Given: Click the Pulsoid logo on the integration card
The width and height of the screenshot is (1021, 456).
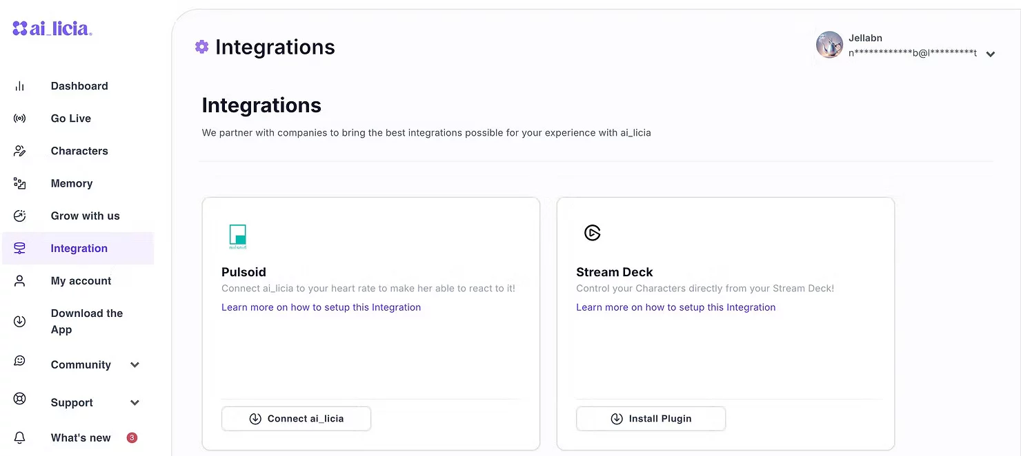Looking at the screenshot, I should click(x=237, y=236).
